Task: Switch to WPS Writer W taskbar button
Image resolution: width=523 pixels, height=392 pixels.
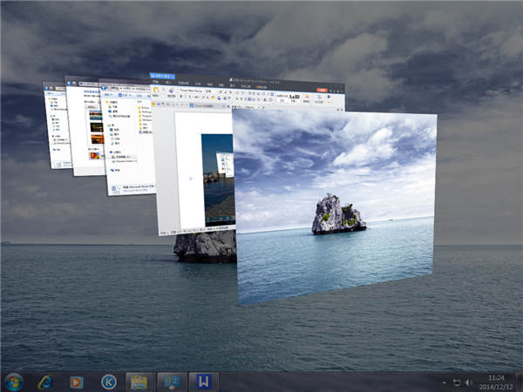Action: click(203, 382)
